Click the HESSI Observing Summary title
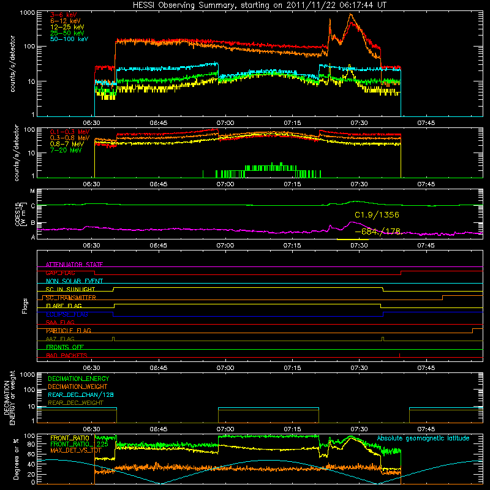 click(x=260, y=6)
